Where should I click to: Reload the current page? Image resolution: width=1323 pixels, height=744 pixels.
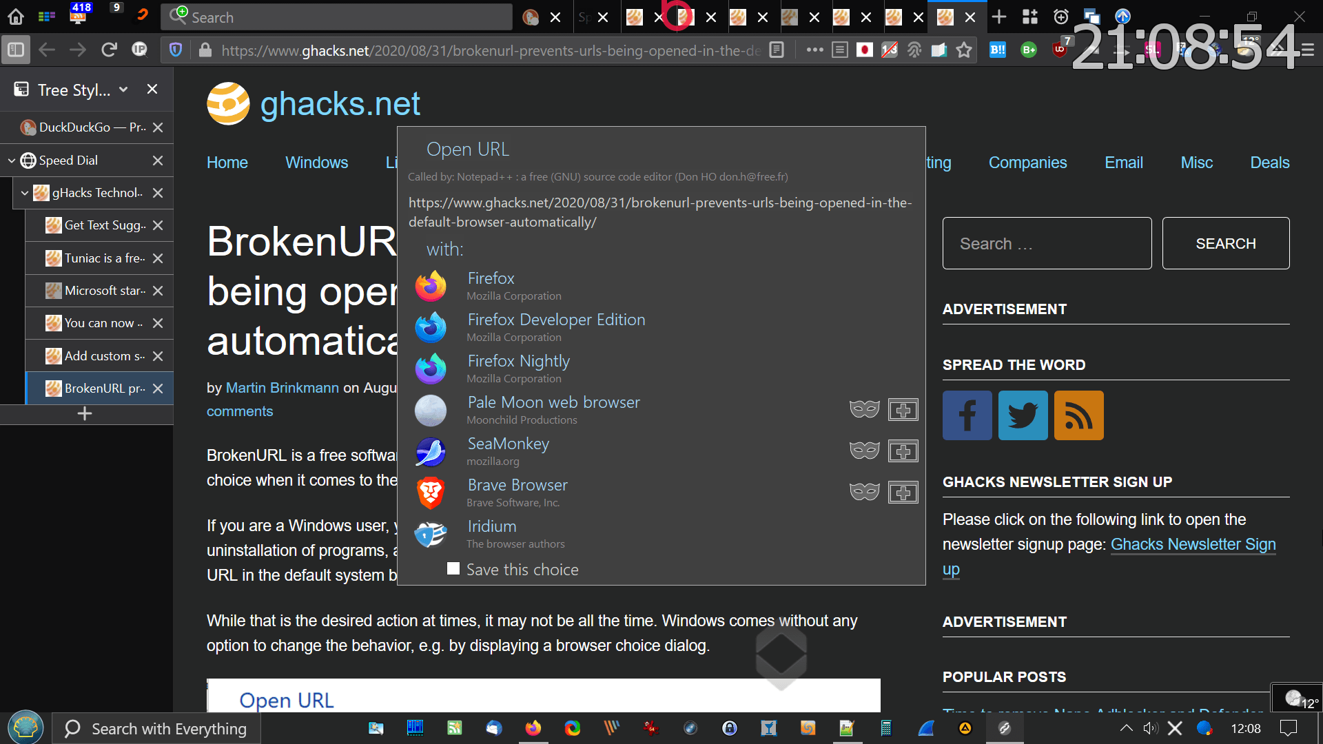tap(109, 50)
